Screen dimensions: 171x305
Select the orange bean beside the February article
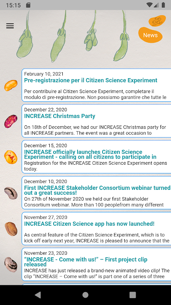click(x=11, y=85)
